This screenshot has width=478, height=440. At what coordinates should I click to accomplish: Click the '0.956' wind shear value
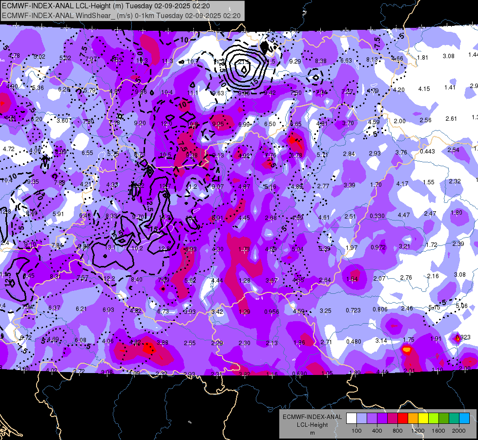tap(271, 311)
